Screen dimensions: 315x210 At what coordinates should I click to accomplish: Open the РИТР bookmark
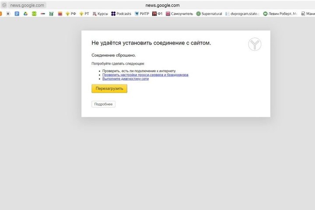tap(142, 14)
